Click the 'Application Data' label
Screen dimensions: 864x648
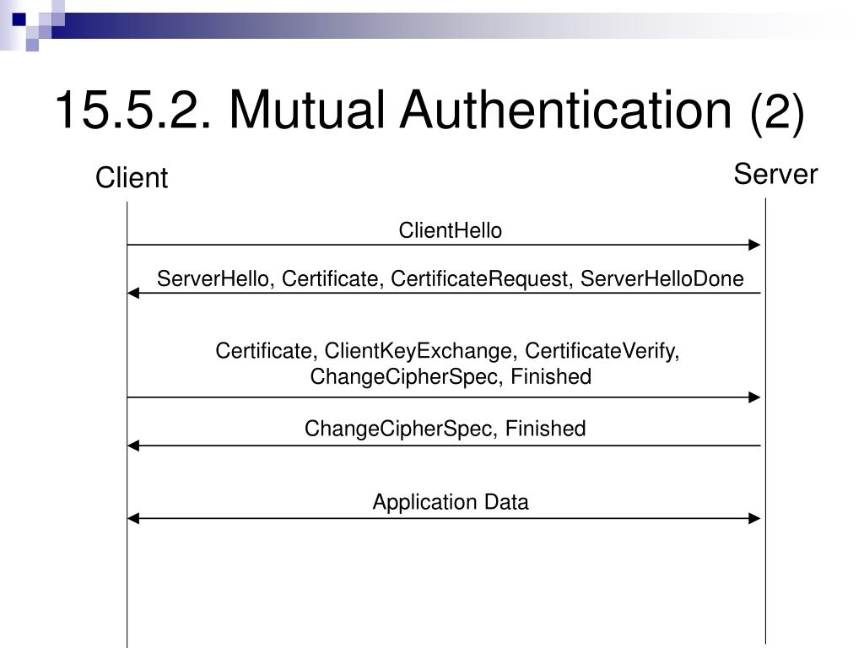click(x=451, y=502)
